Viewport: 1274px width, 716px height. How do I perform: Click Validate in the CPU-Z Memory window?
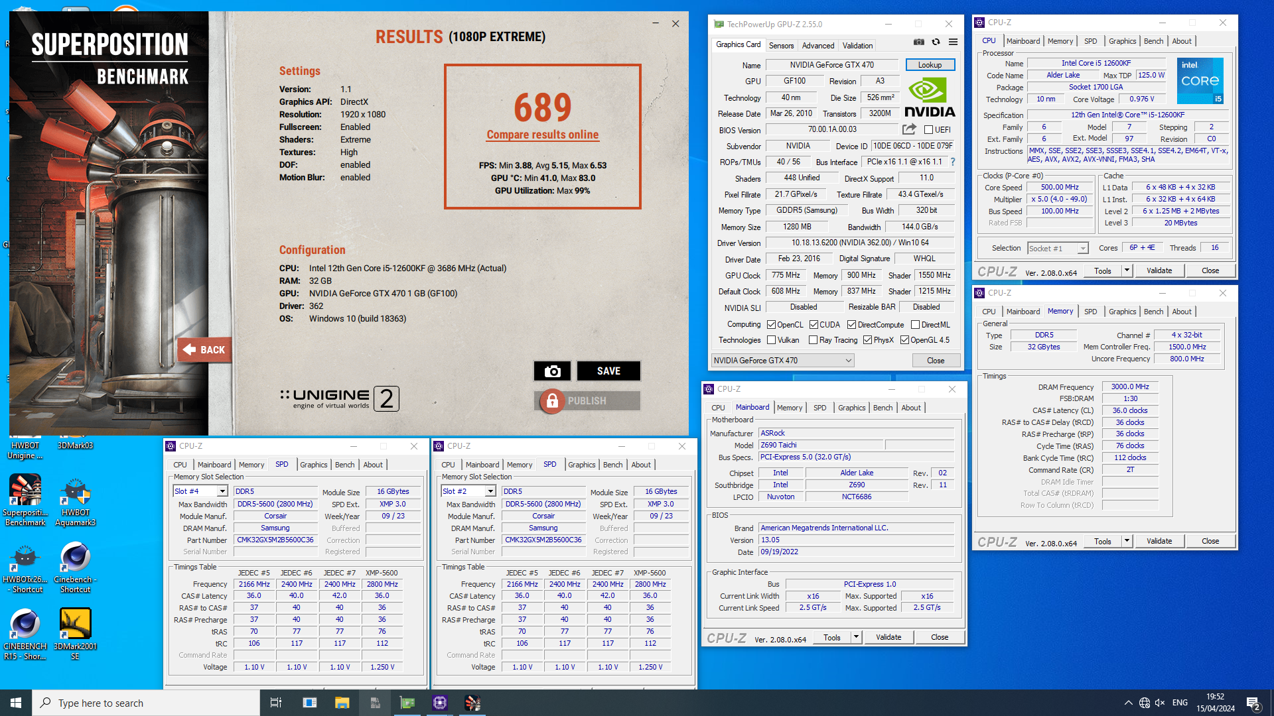point(1159,541)
